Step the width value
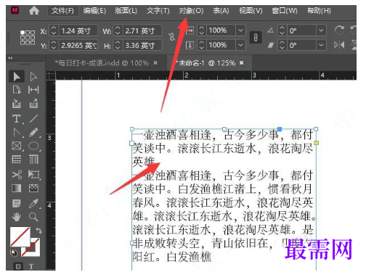 (x=118, y=30)
